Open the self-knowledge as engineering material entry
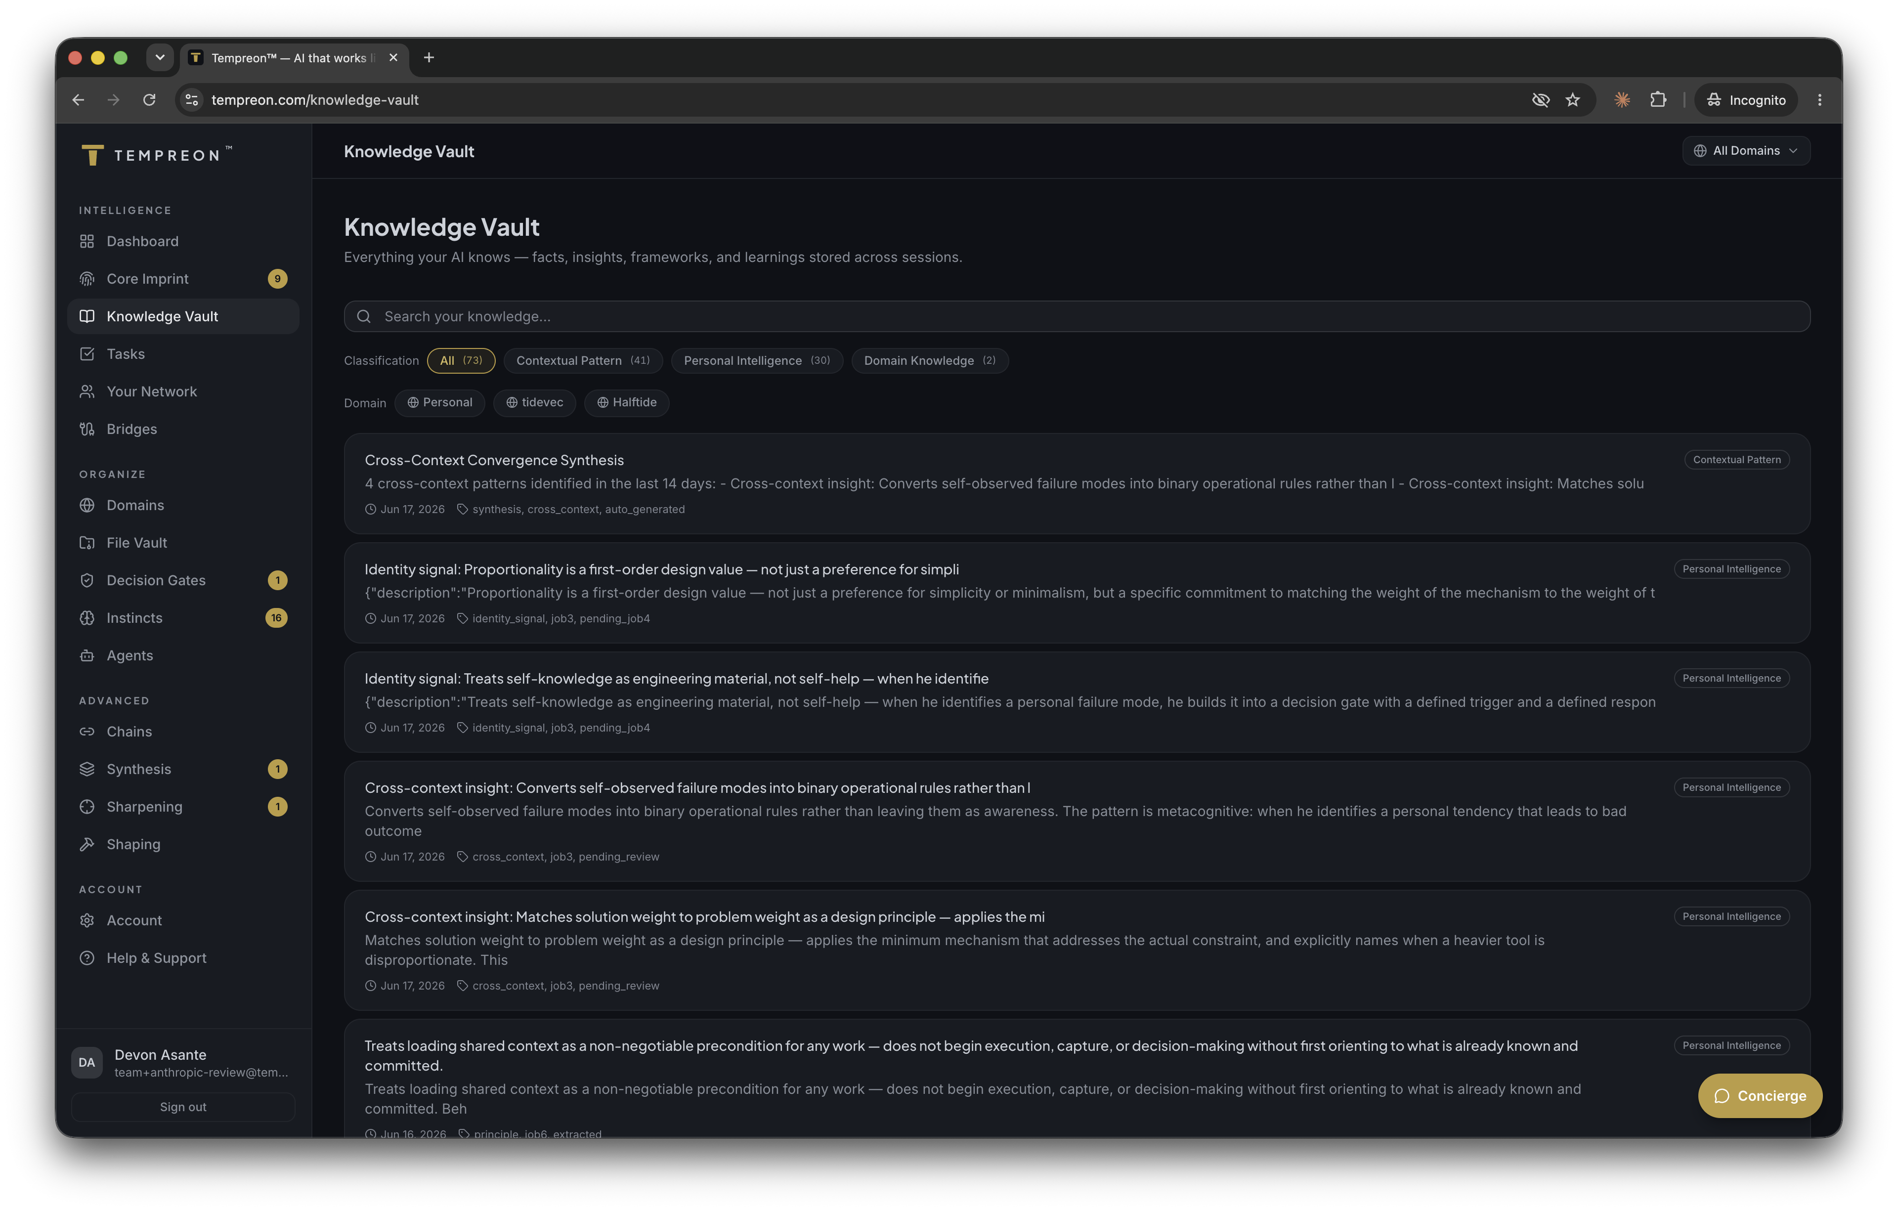The width and height of the screenshot is (1898, 1211). click(x=1077, y=702)
